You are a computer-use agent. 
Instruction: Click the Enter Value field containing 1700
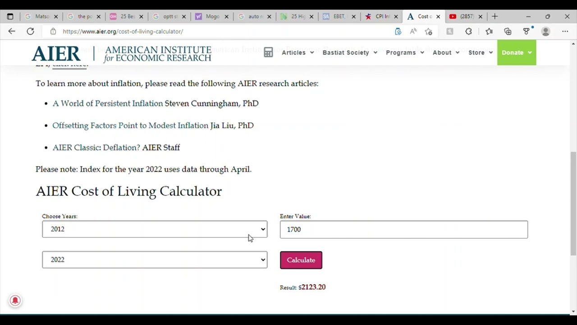coord(404,229)
